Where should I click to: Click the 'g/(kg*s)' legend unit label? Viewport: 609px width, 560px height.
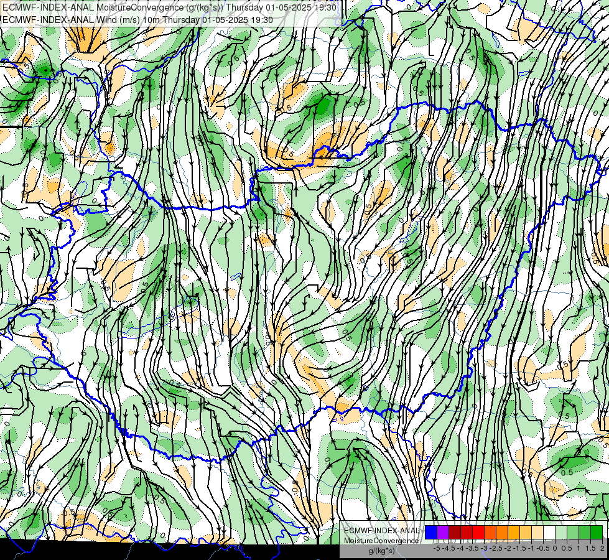coord(381,551)
